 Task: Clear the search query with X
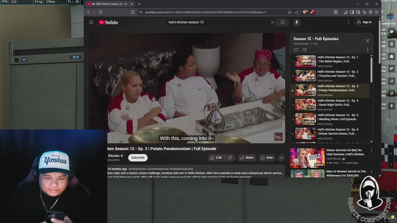(x=273, y=22)
